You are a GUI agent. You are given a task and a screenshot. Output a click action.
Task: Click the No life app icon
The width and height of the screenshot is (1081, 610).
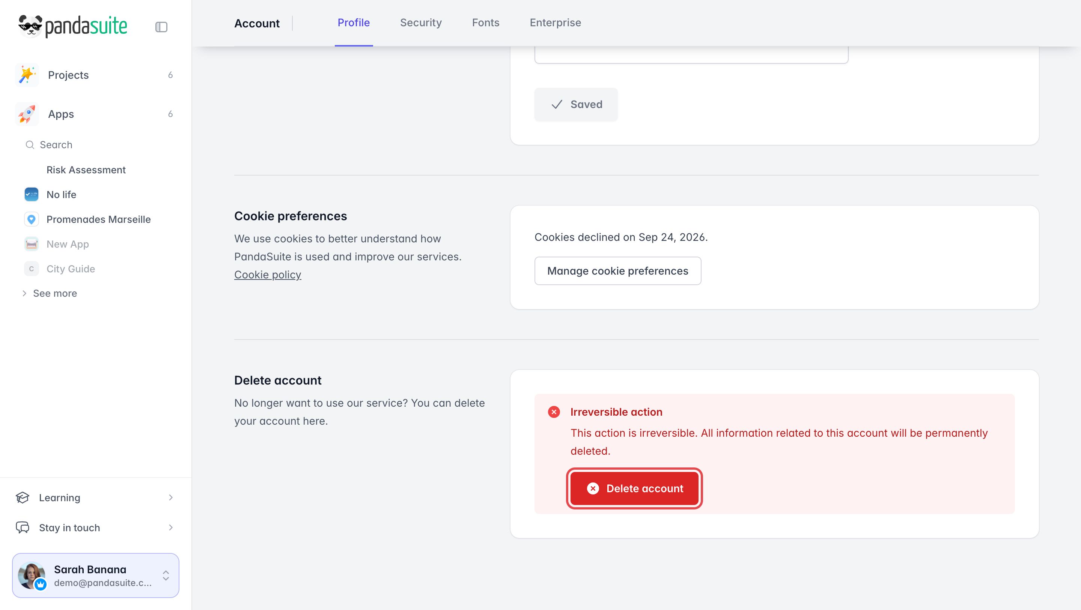click(32, 195)
